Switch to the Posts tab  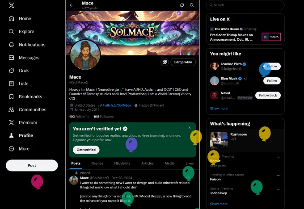click(76, 163)
